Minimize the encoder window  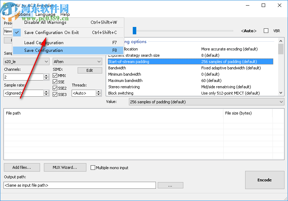tap(248, 5)
